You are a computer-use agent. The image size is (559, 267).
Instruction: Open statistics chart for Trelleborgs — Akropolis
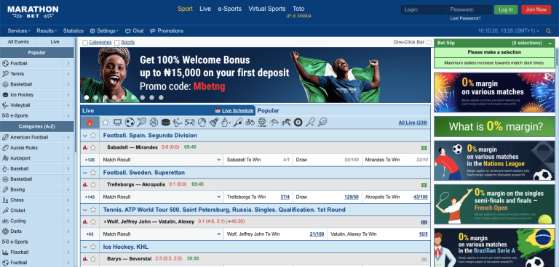pyautogui.click(x=85, y=184)
